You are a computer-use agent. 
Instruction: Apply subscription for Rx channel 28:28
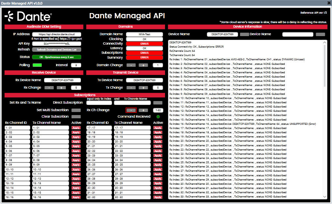coord(158,179)
